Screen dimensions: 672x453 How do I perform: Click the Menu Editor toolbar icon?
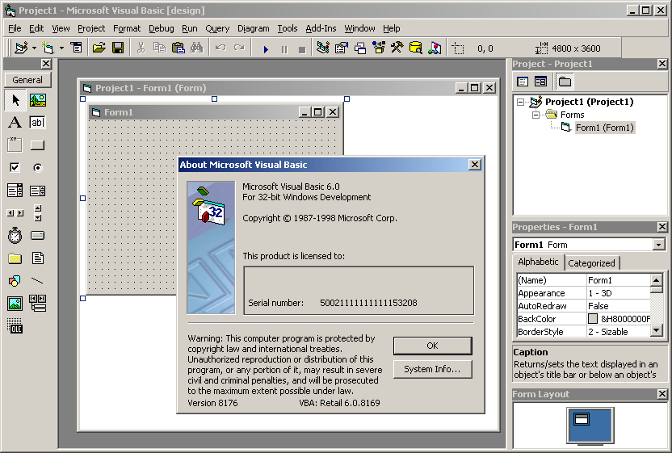[x=76, y=48]
